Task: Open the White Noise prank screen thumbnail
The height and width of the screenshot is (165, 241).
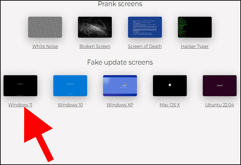Action: (x=45, y=27)
